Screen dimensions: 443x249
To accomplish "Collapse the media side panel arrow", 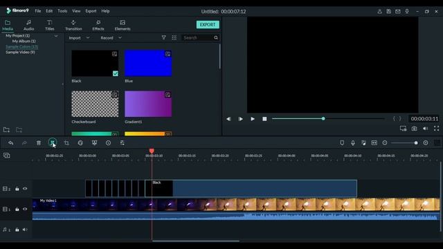I will 62,84.
